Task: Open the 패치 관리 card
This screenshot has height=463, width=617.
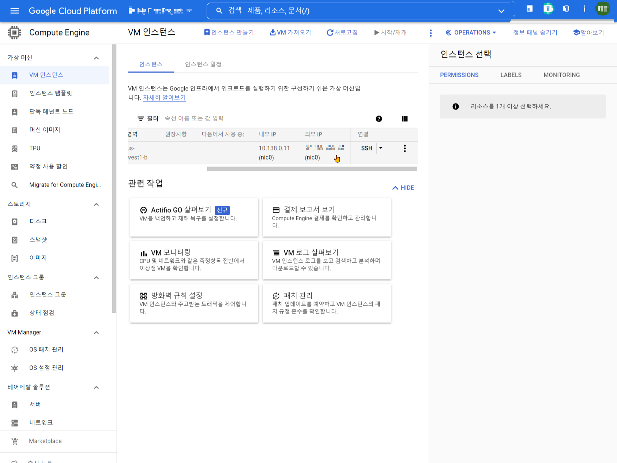Action: (x=327, y=303)
